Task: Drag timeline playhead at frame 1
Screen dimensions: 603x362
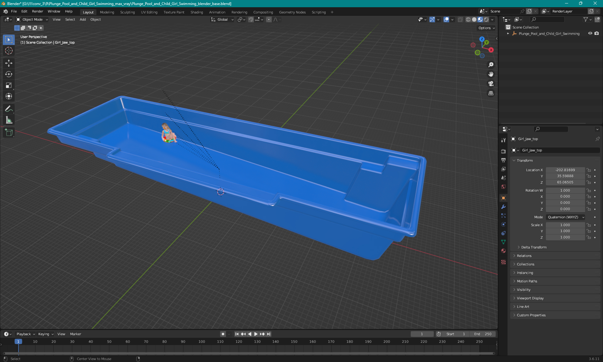Action: (x=18, y=341)
